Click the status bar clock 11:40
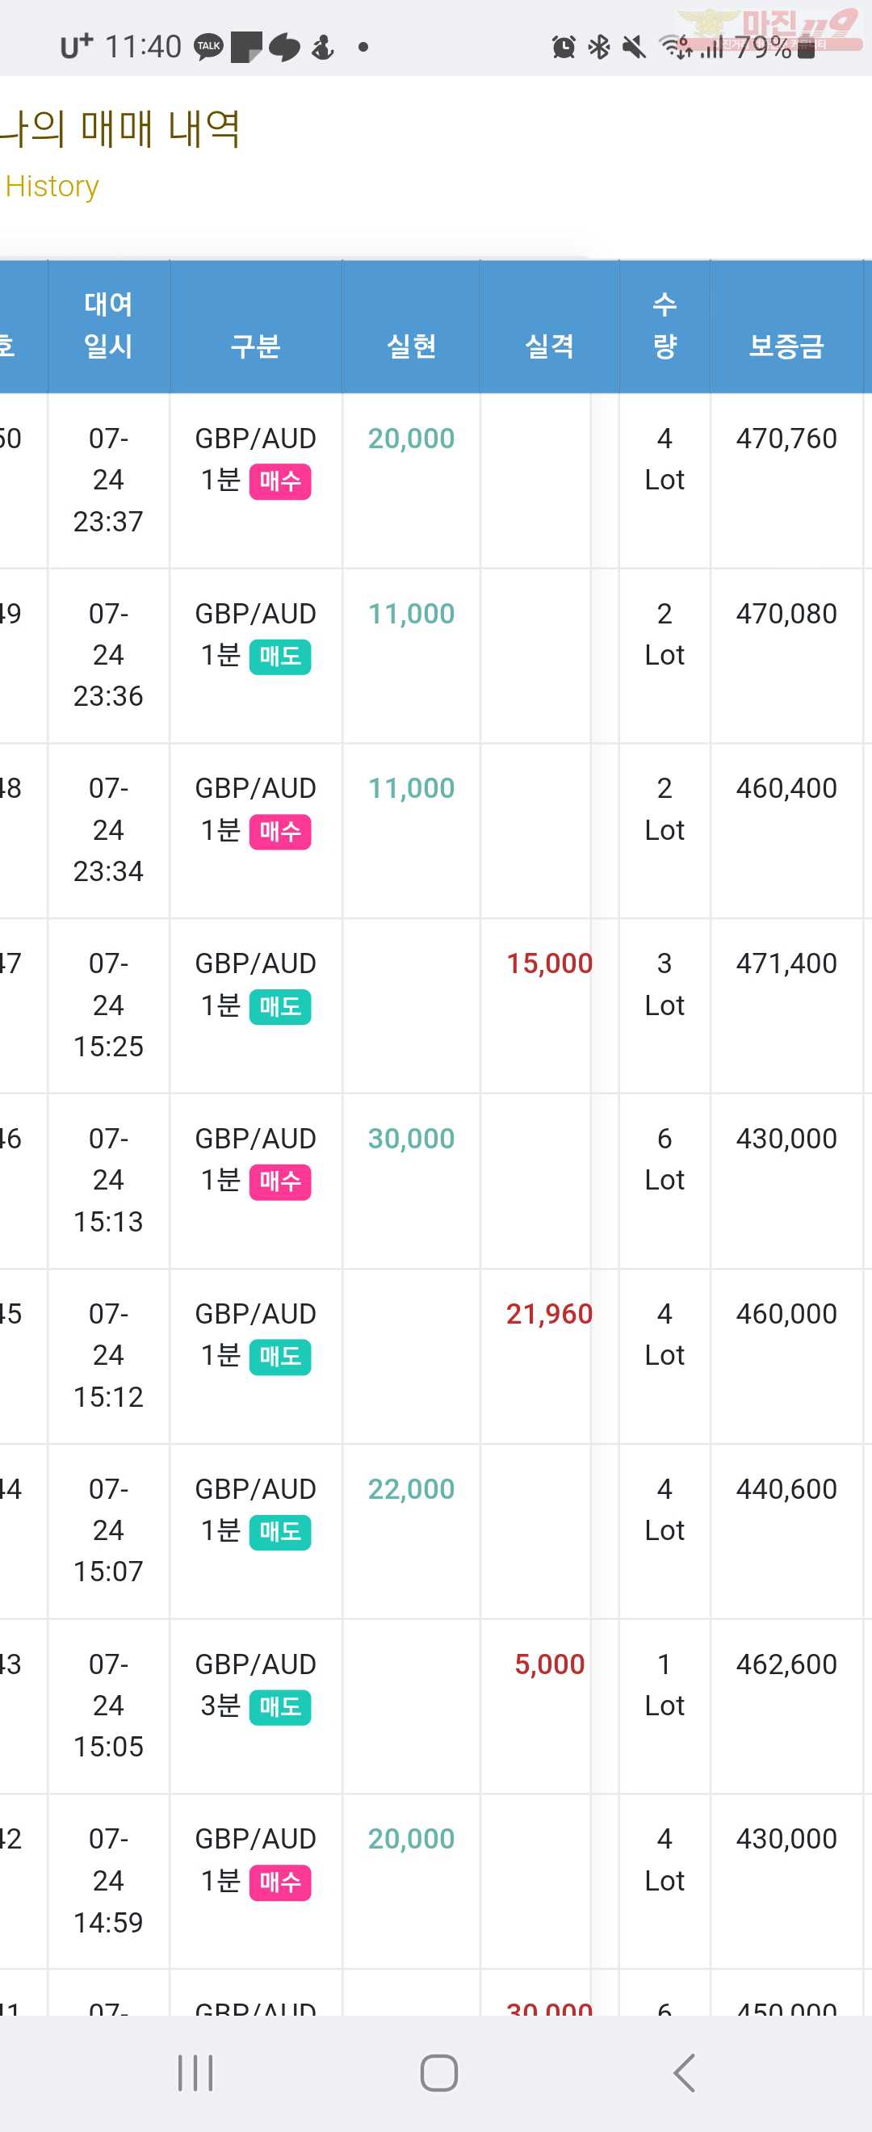Screen dimensions: 872x2132 point(143,47)
